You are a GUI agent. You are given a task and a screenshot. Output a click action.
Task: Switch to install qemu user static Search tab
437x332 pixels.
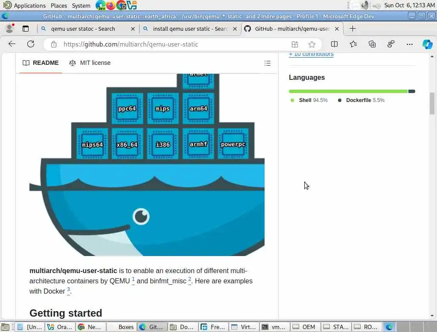pos(191,29)
